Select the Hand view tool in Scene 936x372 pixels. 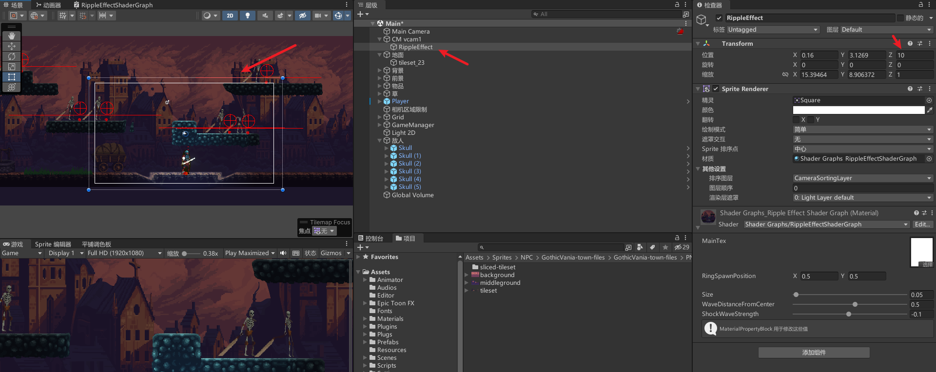pyautogui.click(x=12, y=36)
